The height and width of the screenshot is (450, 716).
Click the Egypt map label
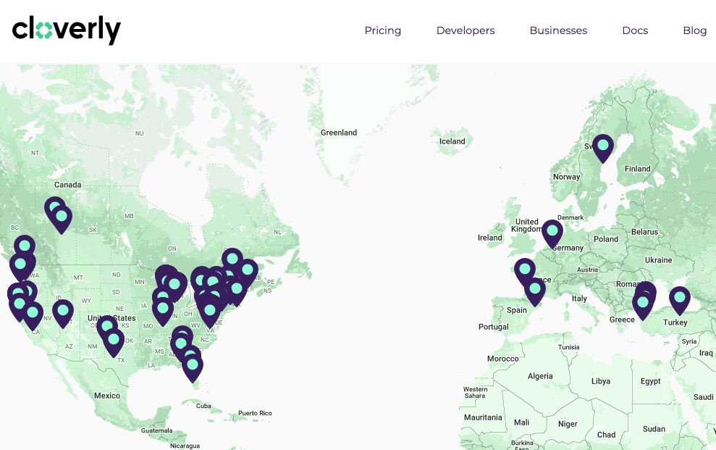click(x=650, y=381)
